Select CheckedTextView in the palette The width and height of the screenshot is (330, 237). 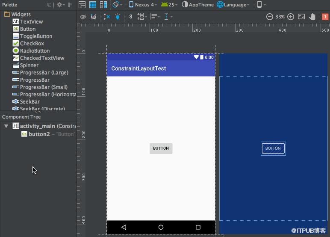38,58
